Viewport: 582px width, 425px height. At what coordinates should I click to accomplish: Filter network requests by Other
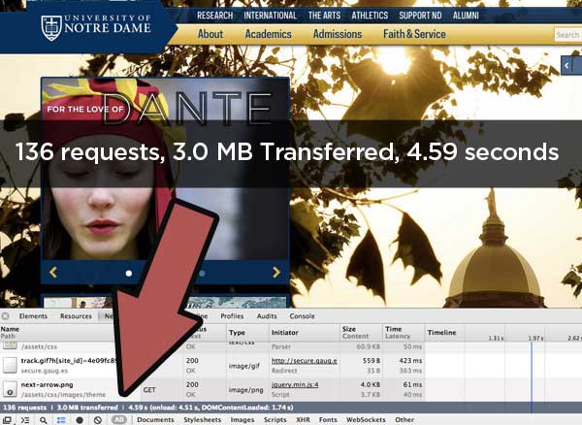pos(404,420)
